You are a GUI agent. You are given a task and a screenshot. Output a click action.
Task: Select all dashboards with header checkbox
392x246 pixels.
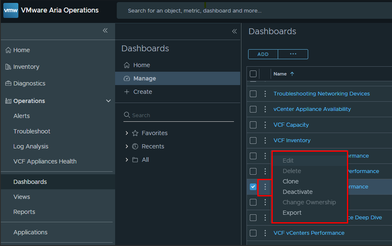[x=253, y=74]
